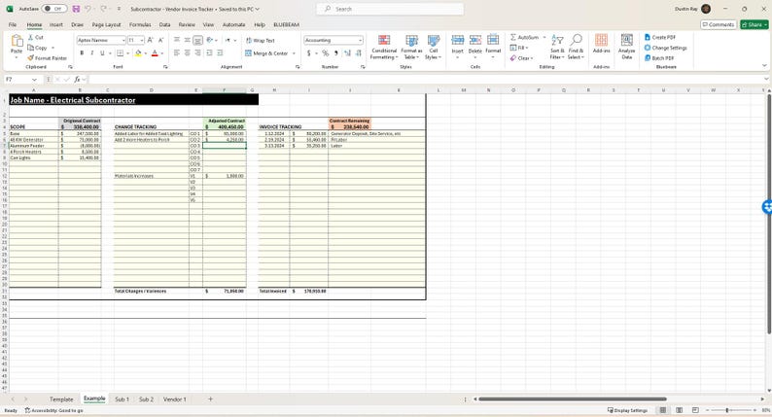
Task: Click Increase Font Size icon
Action: point(150,40)
